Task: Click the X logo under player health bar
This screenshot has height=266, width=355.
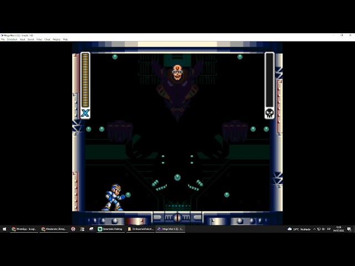Action: 85,113
